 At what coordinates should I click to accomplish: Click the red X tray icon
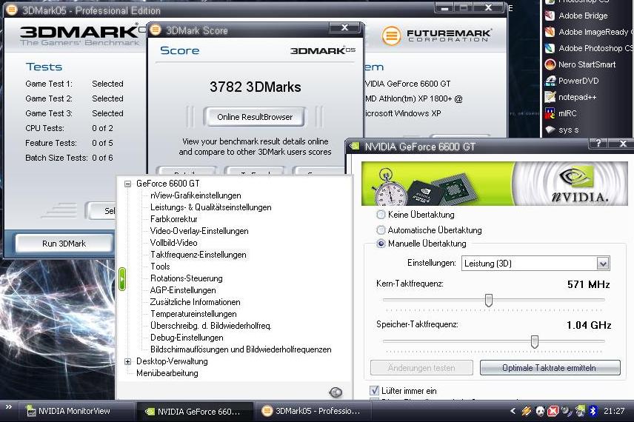(553, 411)
